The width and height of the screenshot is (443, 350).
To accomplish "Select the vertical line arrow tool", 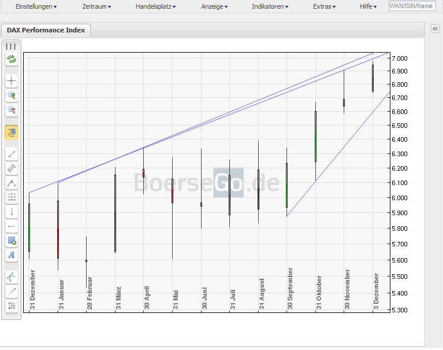I will tap(12, 212).
